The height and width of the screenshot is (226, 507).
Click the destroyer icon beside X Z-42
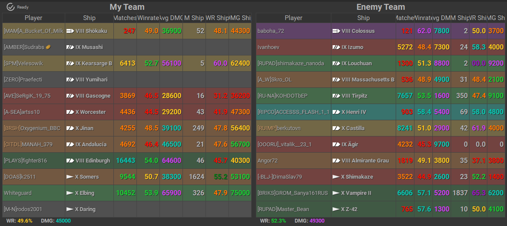pos(336,209)
